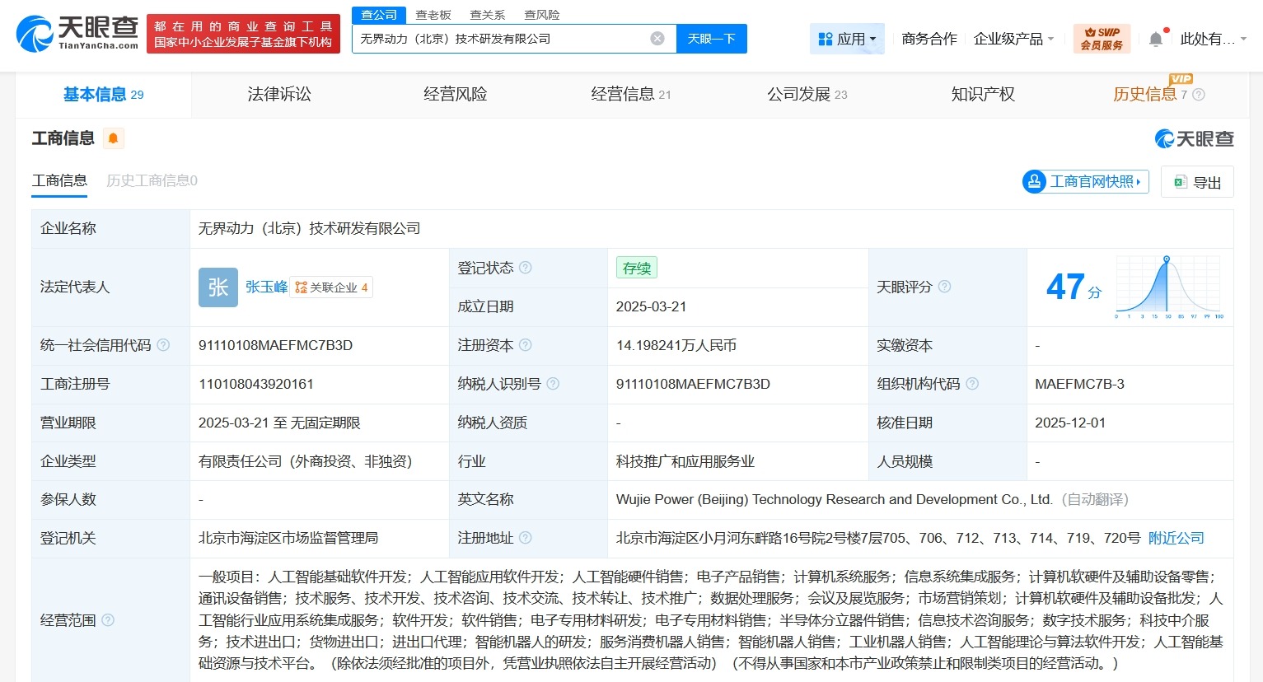
Task: Select the 查风险 search option
Action: coord(541,14)
